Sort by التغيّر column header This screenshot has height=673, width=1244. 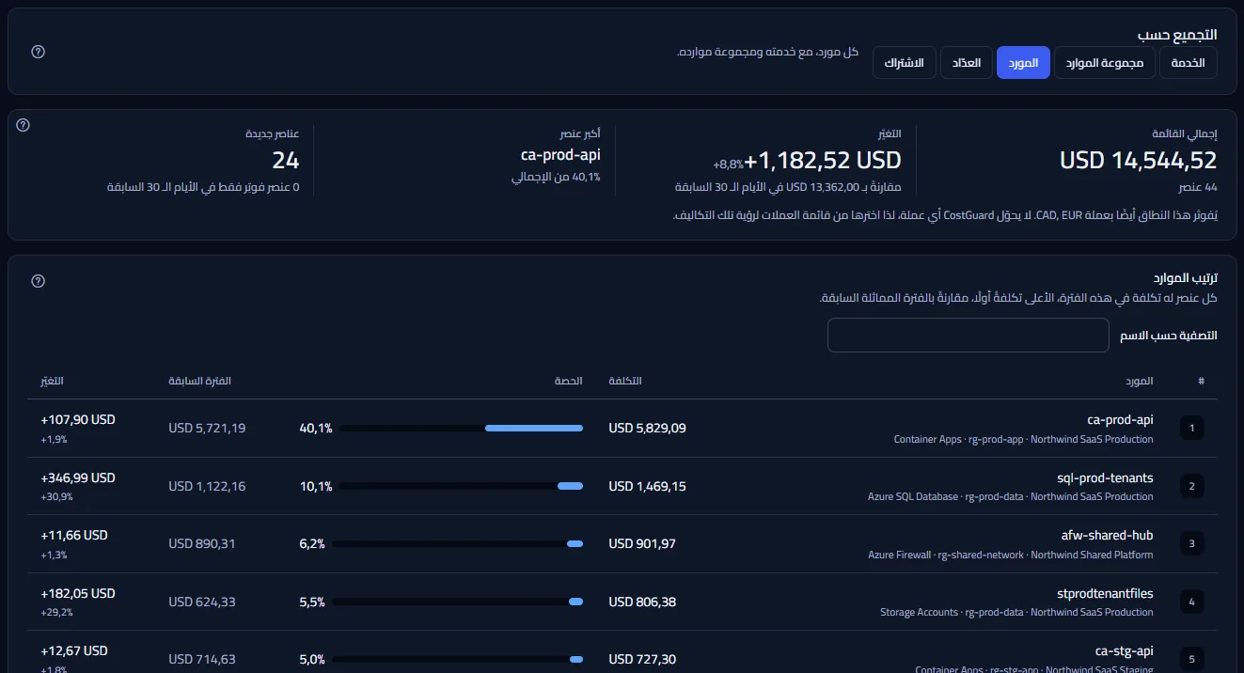(x=53, y=381)
